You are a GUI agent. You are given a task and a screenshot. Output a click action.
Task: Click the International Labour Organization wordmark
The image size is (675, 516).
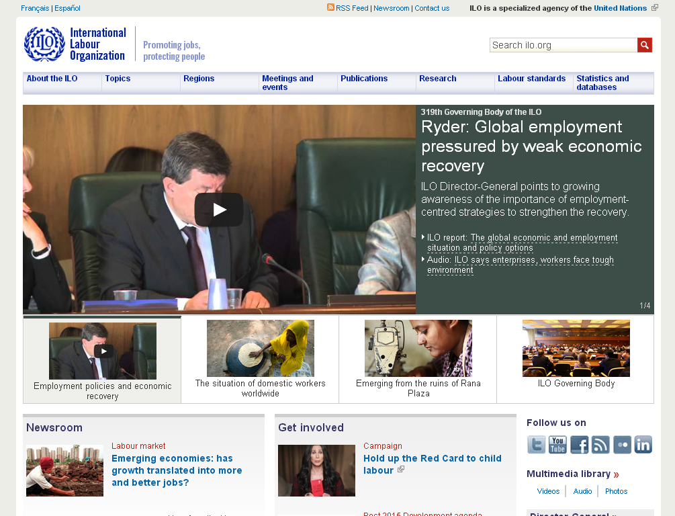(x=97, y=44)
